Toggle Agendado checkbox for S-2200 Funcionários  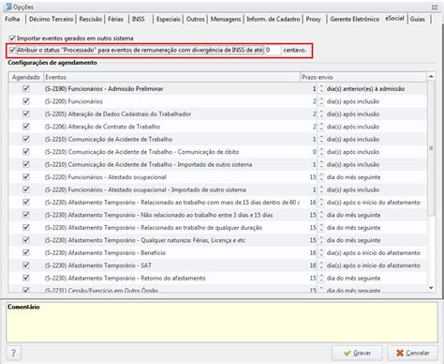click(26, 101)
